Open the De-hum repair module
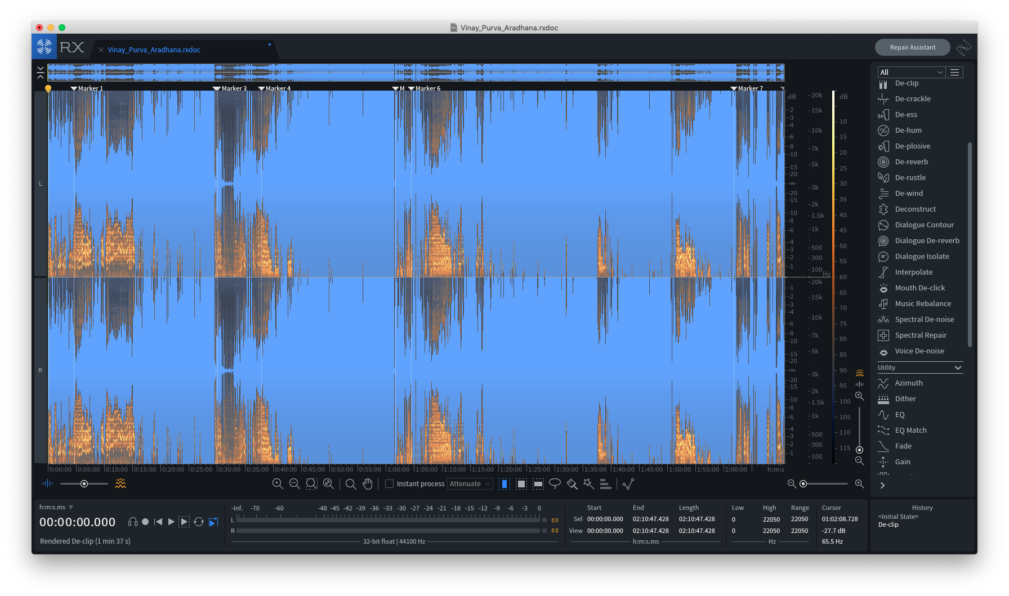This screenshot has height=596, width=1009. pyautogui.click(x=907, y=130)
